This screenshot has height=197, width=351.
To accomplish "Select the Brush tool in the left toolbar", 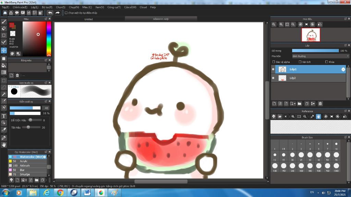I will 4,22.
